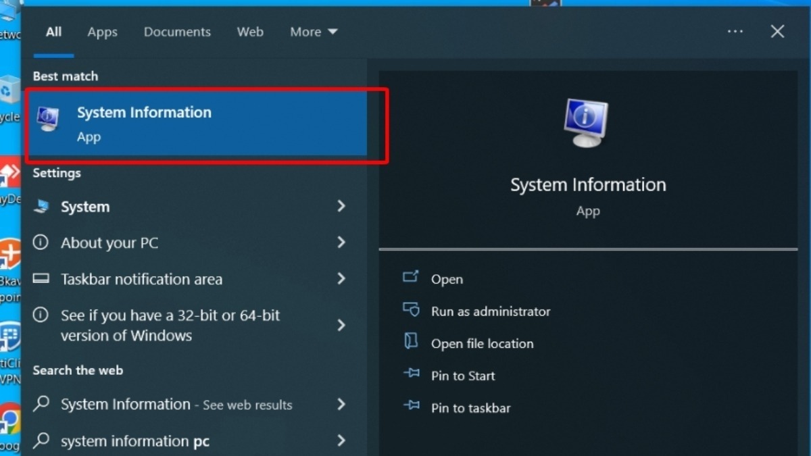The height and width of the screenshot is (456, 811).
Task: Click the taskbar icon beside Taskbar notification area
Action: [41, 278]
